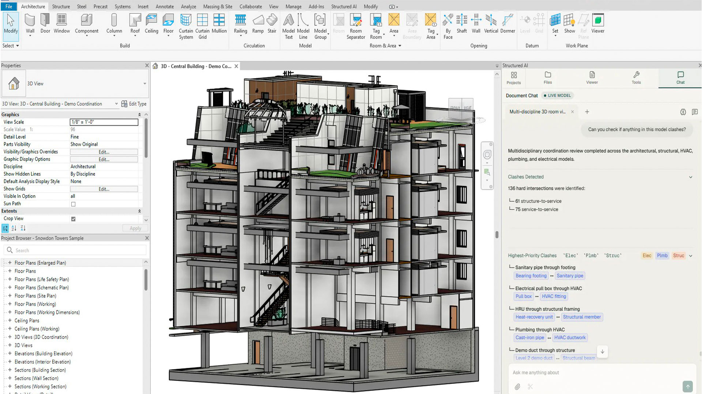Click Edit for Graphic Display Options
This screenshot has height=394, width=702.
104,159
